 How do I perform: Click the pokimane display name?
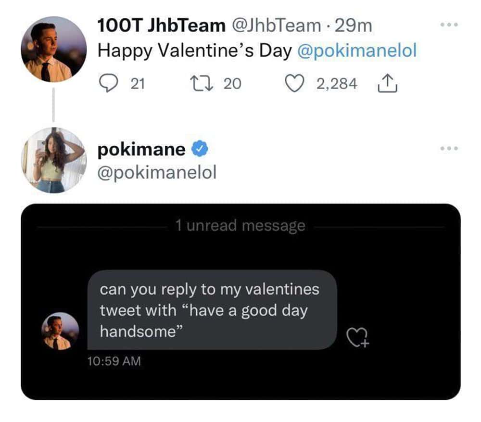141,150
